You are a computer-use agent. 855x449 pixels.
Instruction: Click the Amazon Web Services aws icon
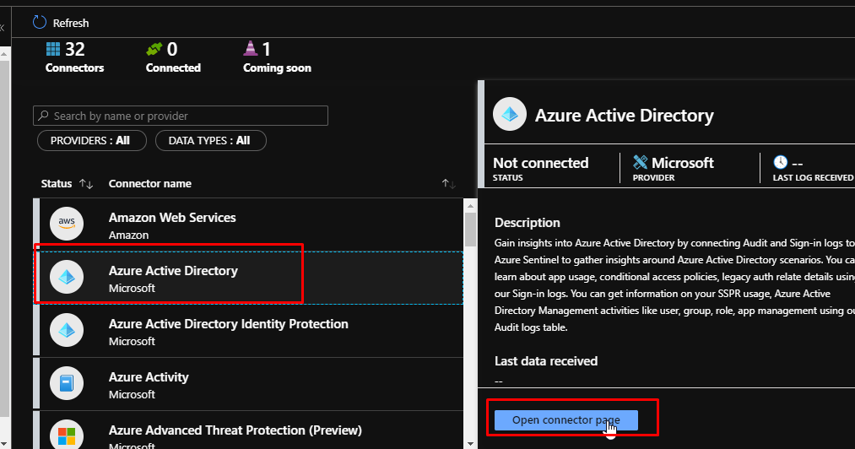pos(67,224)
